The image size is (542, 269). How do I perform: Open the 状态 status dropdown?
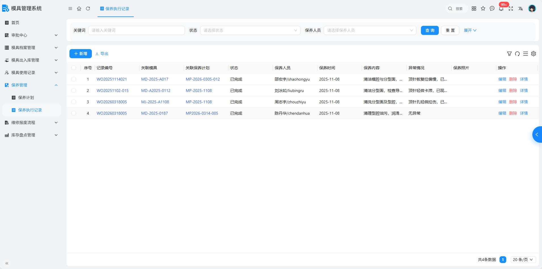coord(250,30)
